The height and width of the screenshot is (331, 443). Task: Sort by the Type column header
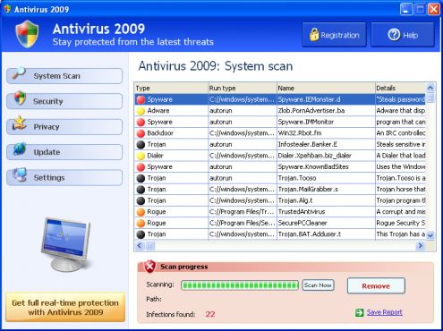click(x=171, y=89)
